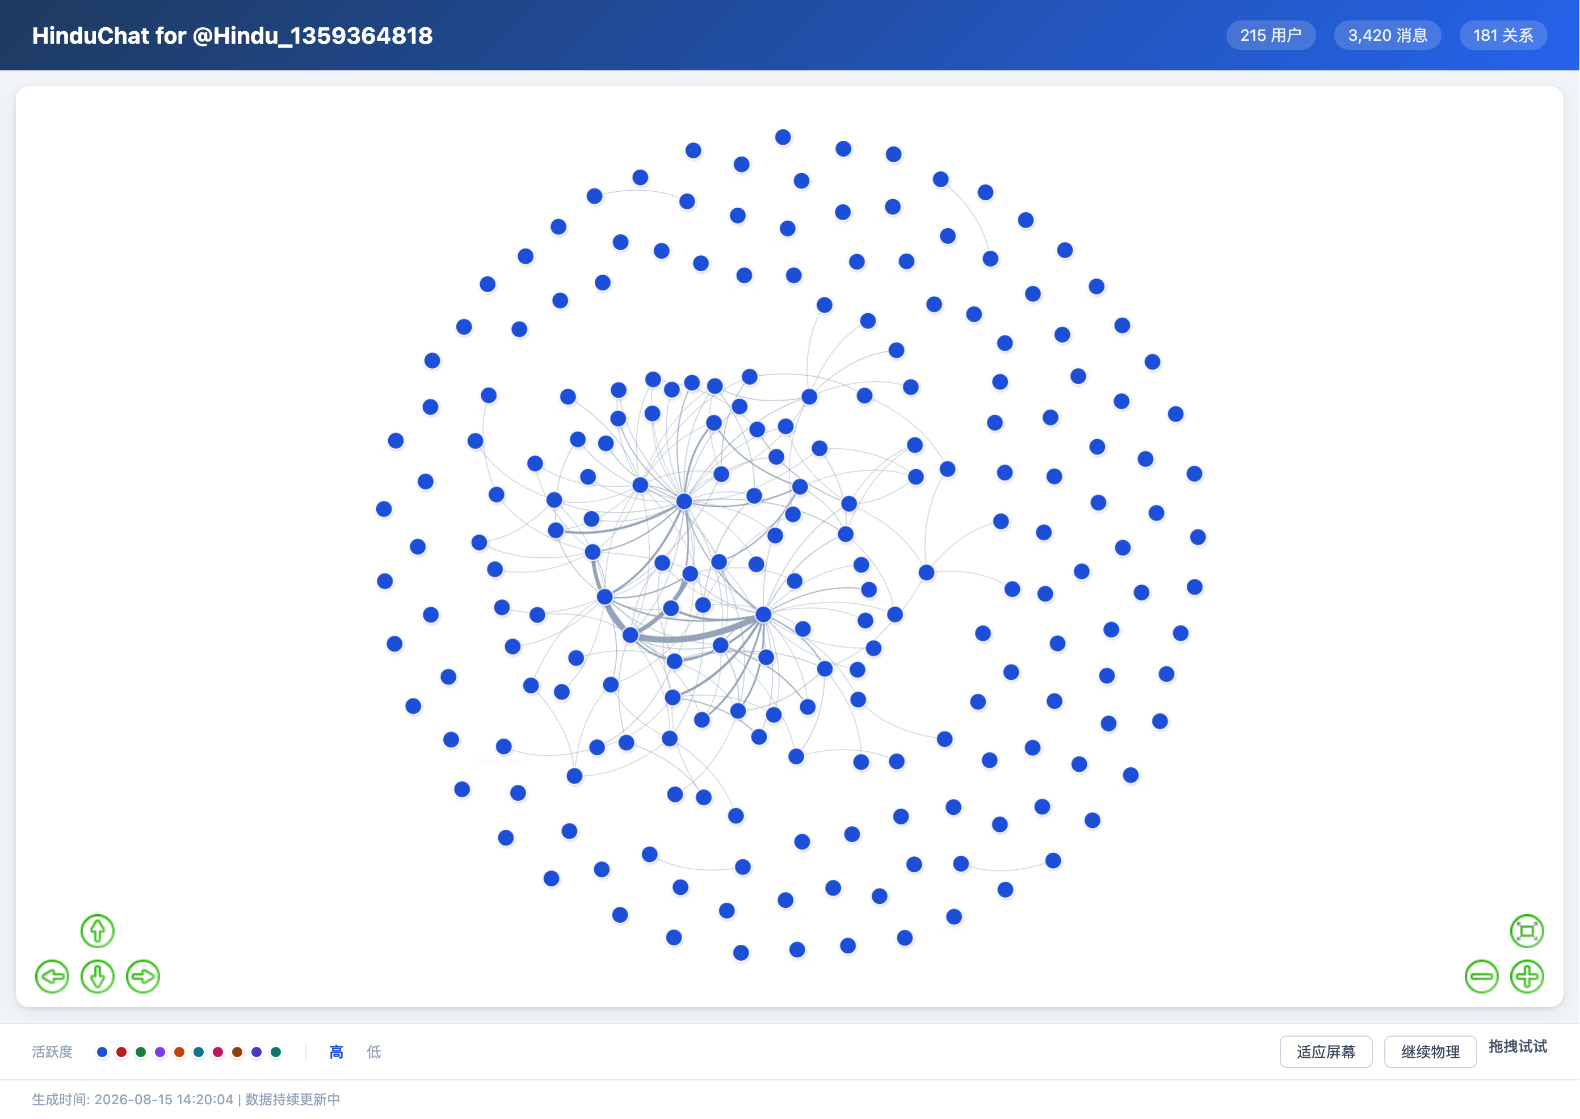Select the red activity legend dot
Screen dimensions: 1580x1119
121,1051
